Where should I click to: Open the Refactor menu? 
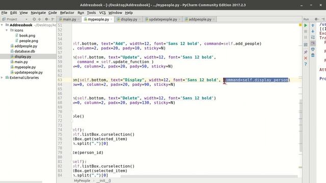point(67,13)
